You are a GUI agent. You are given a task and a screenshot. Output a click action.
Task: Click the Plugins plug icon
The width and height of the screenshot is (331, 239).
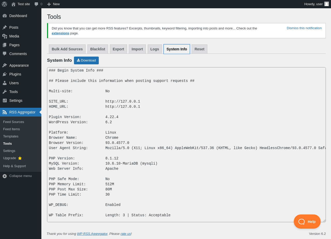click(5, 74)
